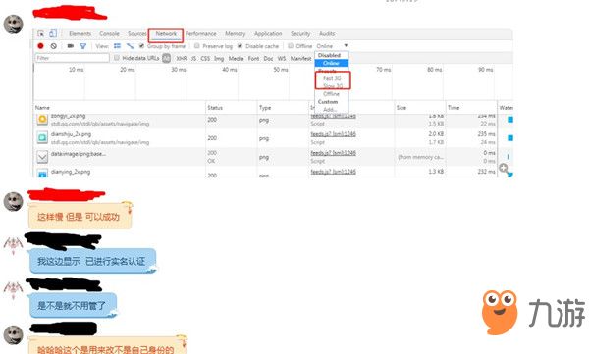Switch to the Security tab
Image resolution: width=589 pixels, height=354 pixels.
pos(300,33)
